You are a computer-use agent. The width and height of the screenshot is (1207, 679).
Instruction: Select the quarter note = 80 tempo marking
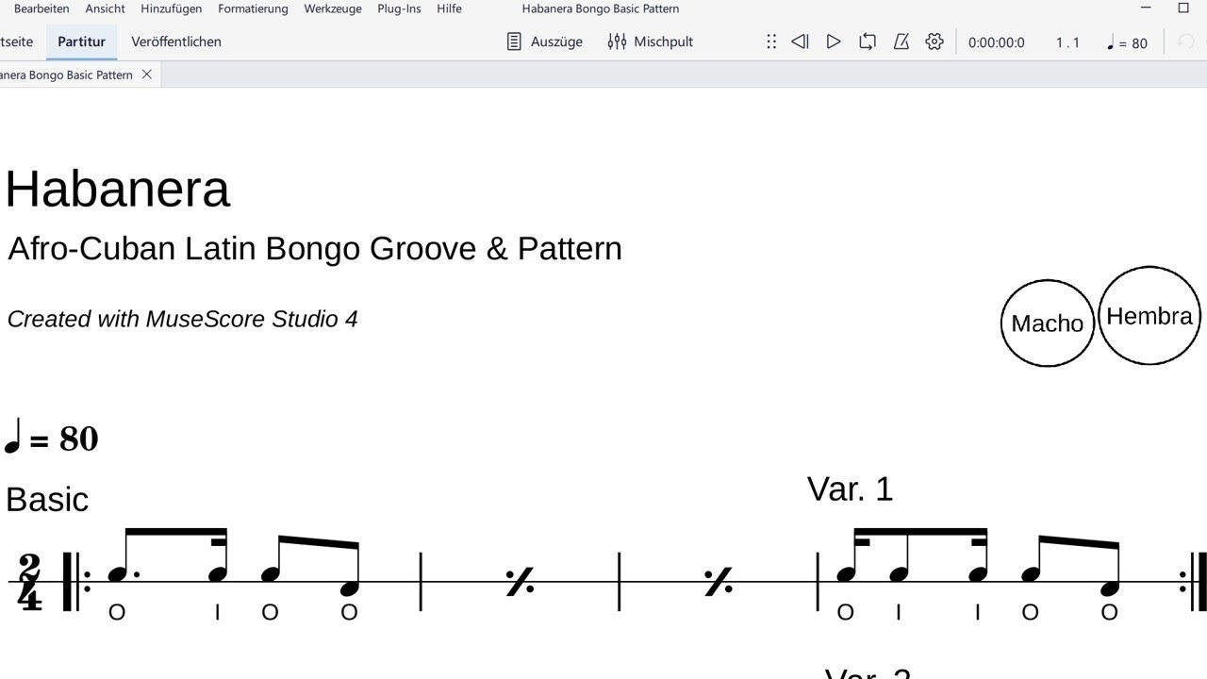[x=52, y=438]
